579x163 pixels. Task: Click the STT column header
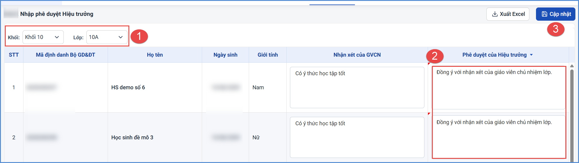tap(14, 55)
